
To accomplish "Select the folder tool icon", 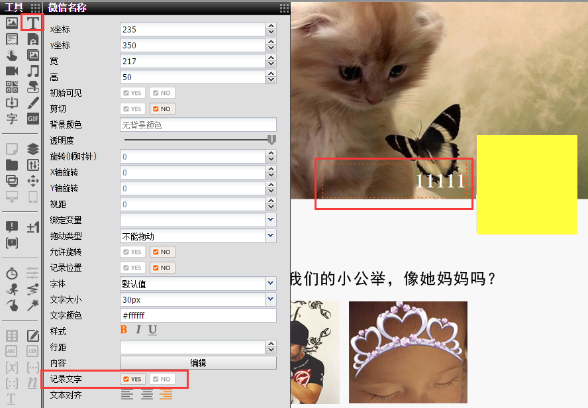I will (12, 165).
